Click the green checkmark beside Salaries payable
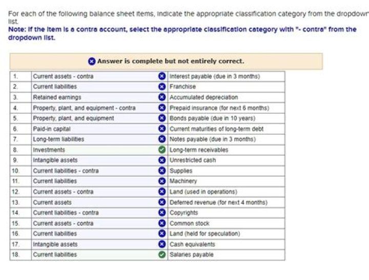Image resolution: width=369 pixels, height=280 pixels. tap(162, 254)
